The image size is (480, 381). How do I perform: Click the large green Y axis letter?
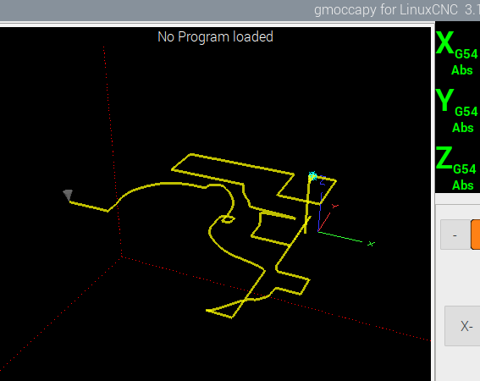click(444, 100)
